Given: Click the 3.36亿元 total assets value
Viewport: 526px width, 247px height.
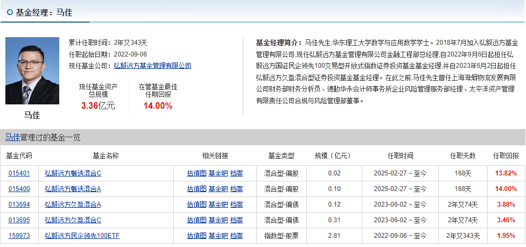Looking at the screenshot, I should coord(98,106).
